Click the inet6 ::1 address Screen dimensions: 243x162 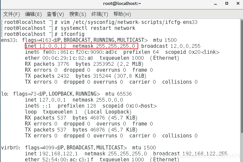point(38,106)
